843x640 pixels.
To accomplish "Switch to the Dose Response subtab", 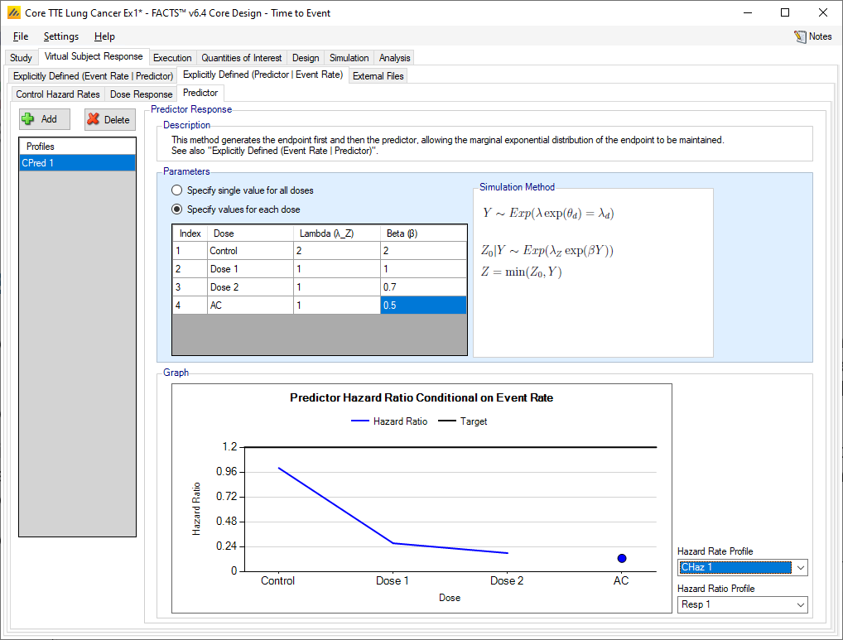I will click(141, 94).
